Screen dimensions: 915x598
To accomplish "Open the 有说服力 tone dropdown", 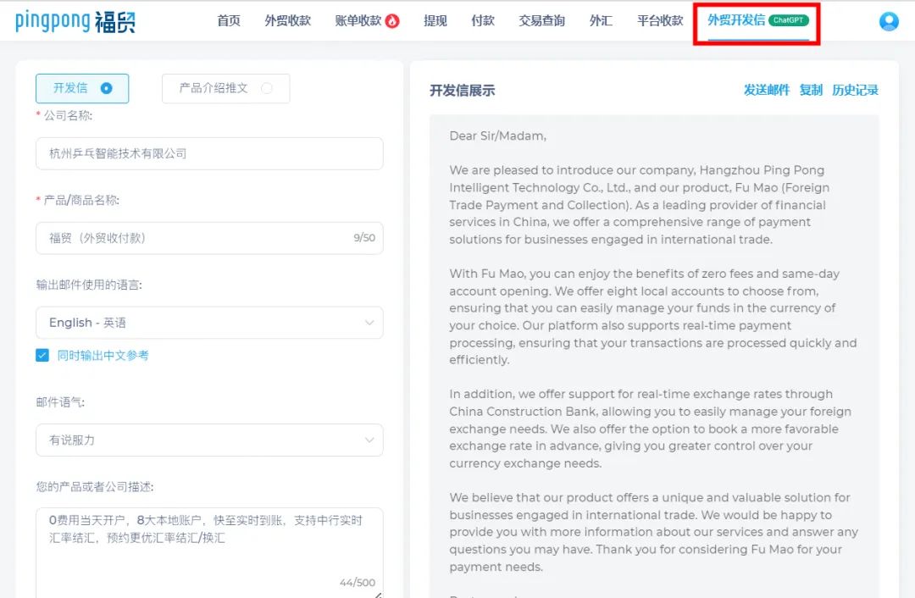I will click(x=209, y=440).
